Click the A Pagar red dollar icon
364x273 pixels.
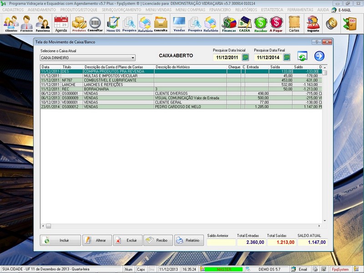[x=276, y=23]
